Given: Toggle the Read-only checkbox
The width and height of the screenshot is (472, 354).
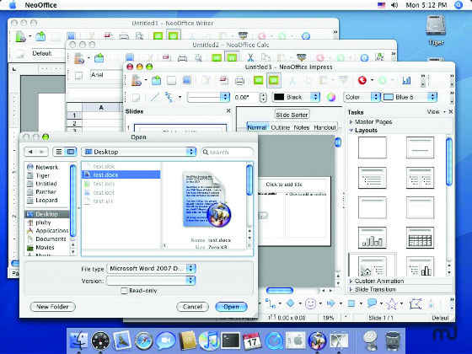Looking at the screenshot, I should tap(124, 291).
